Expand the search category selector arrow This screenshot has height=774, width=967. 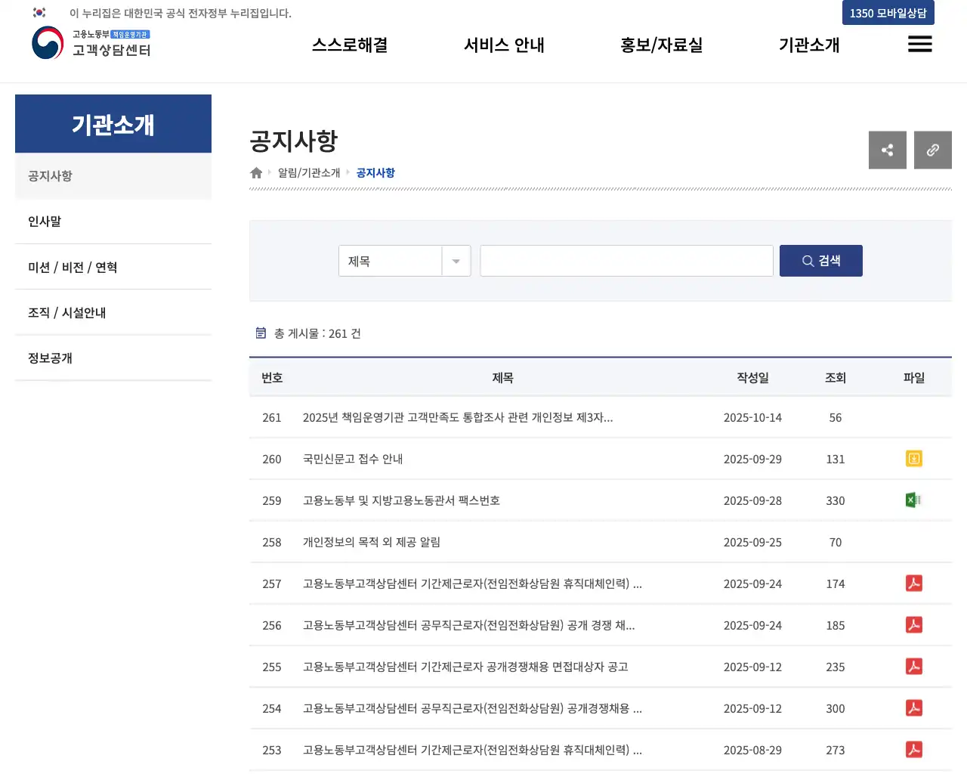[x=456, y=261]
